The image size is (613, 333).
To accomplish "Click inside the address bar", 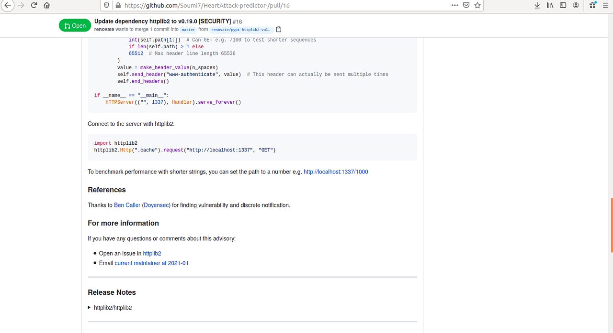I will click(287, 5).
